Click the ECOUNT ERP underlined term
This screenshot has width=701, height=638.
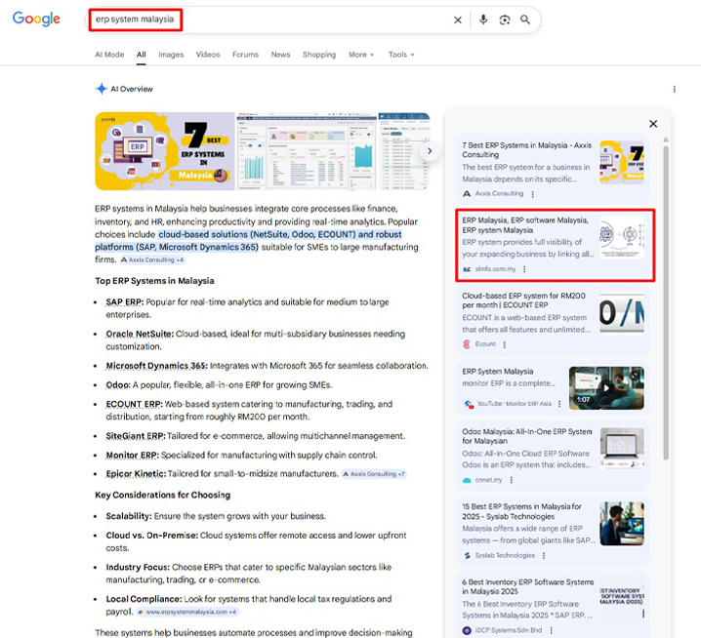[134, 404]
